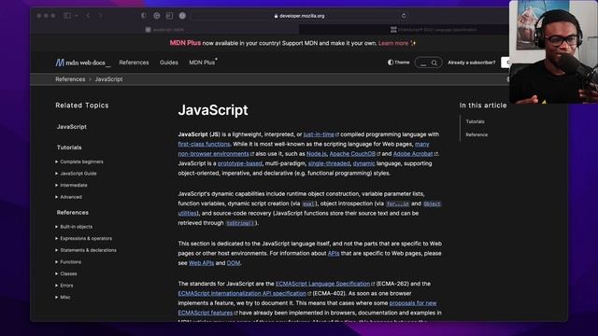Click the lock icon in the address bar

276,16
